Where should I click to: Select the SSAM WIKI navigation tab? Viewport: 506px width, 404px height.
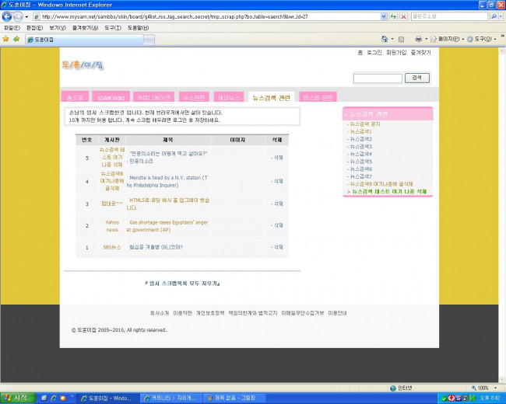(x=111, y=97)
